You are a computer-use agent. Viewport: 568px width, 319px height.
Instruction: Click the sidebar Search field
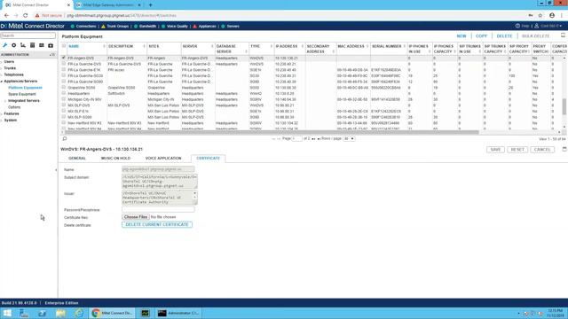(28, 35)
